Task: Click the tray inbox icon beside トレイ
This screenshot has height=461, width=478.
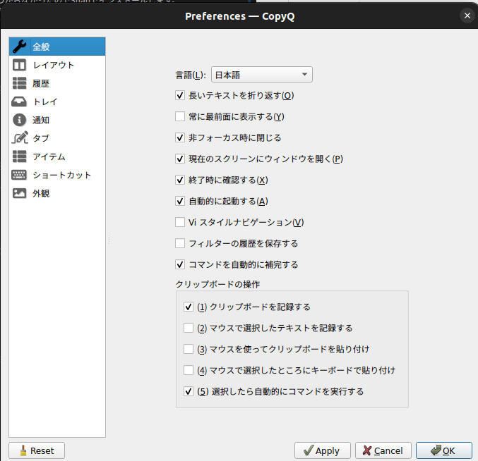Action: coord(19,102)
